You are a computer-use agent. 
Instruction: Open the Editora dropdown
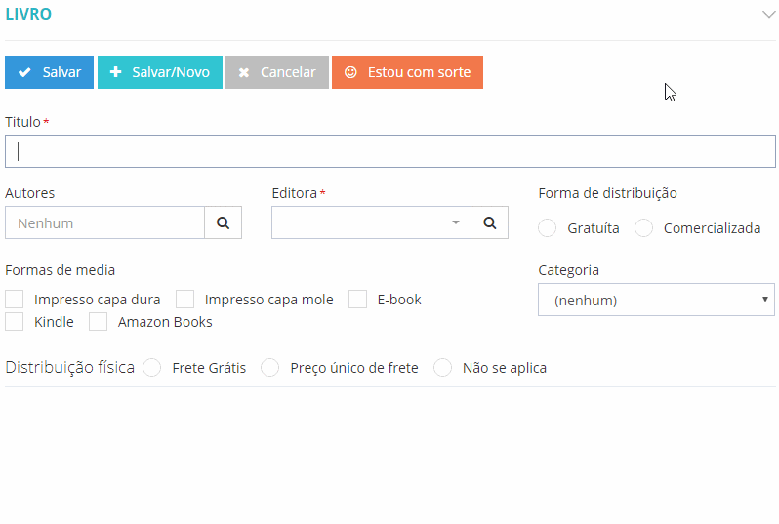pyautogui.click(x=371, y=222)
